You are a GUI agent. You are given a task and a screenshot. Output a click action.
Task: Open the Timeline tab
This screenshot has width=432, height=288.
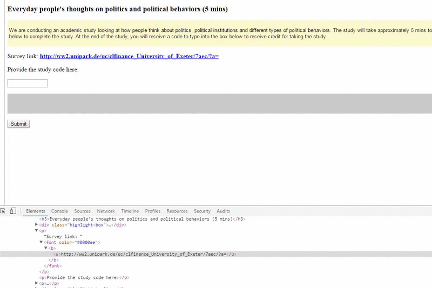(130, 211)
